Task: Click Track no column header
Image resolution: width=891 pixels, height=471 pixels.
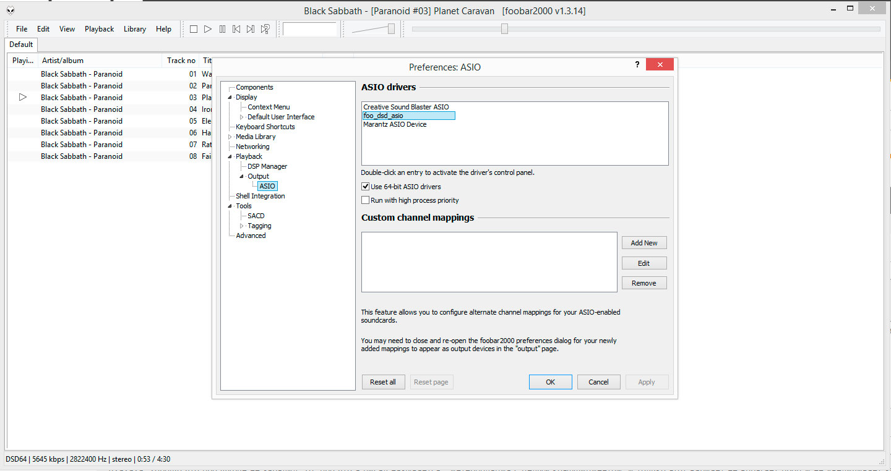Action: pyautogui.click(x=181, y=61)
